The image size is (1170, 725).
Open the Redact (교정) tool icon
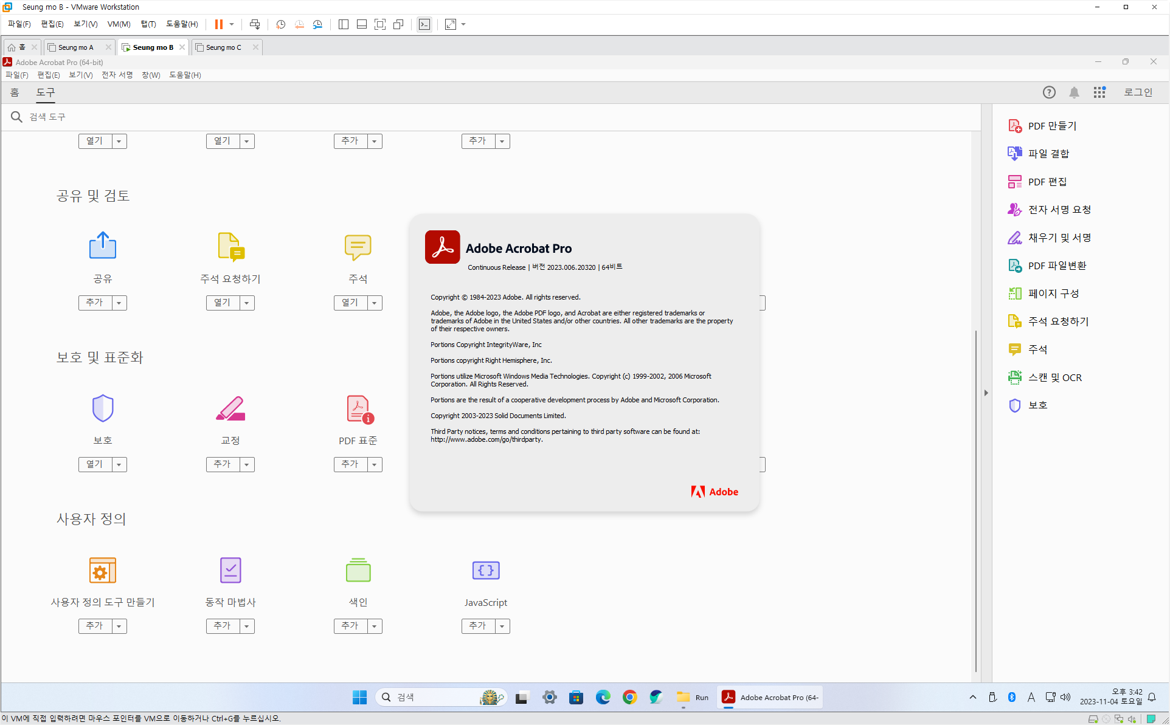[x=230, y=408]
